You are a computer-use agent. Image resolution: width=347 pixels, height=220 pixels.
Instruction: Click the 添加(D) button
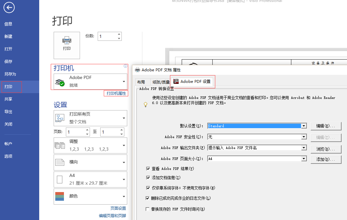(x=326, y=159)
